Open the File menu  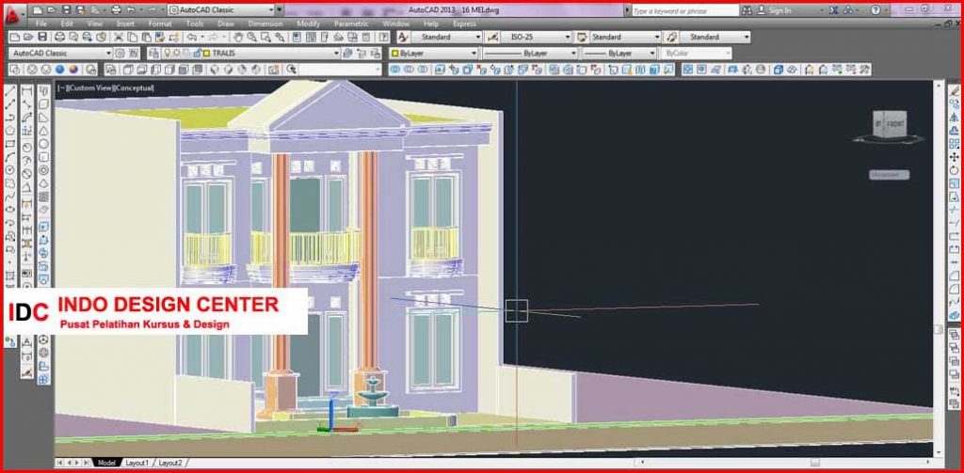(x=41, y=24)
